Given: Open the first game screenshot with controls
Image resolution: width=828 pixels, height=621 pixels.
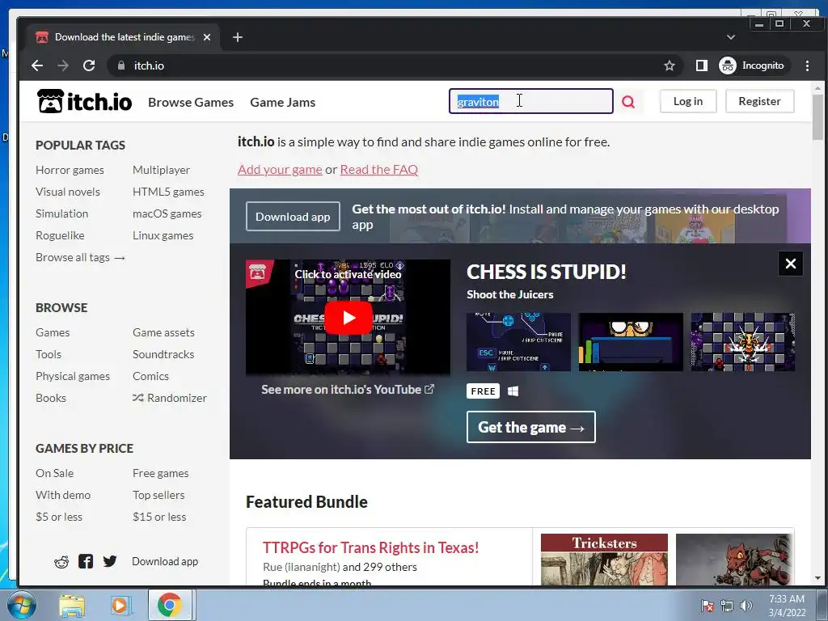Looking at the screenshot, I should [x=518, y=342].
